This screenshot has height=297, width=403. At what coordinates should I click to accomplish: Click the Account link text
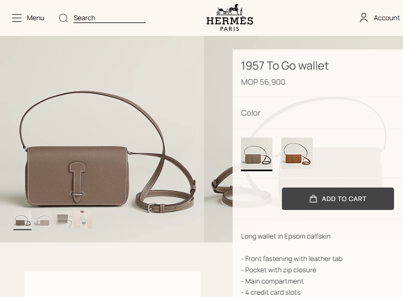click(387, 18)
